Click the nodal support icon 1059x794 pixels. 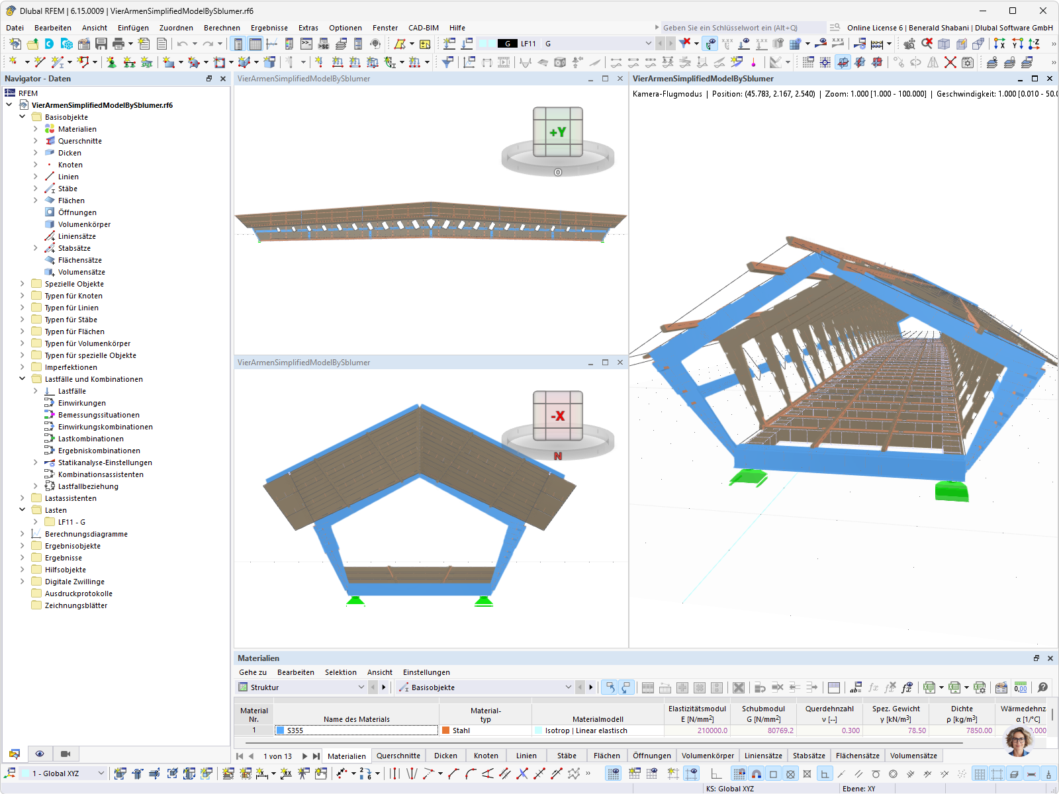click(111, 62)
